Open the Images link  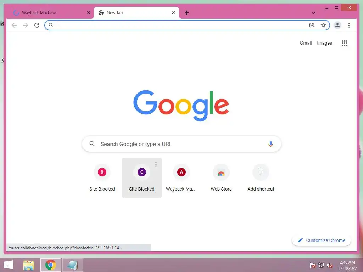(324, 43)
